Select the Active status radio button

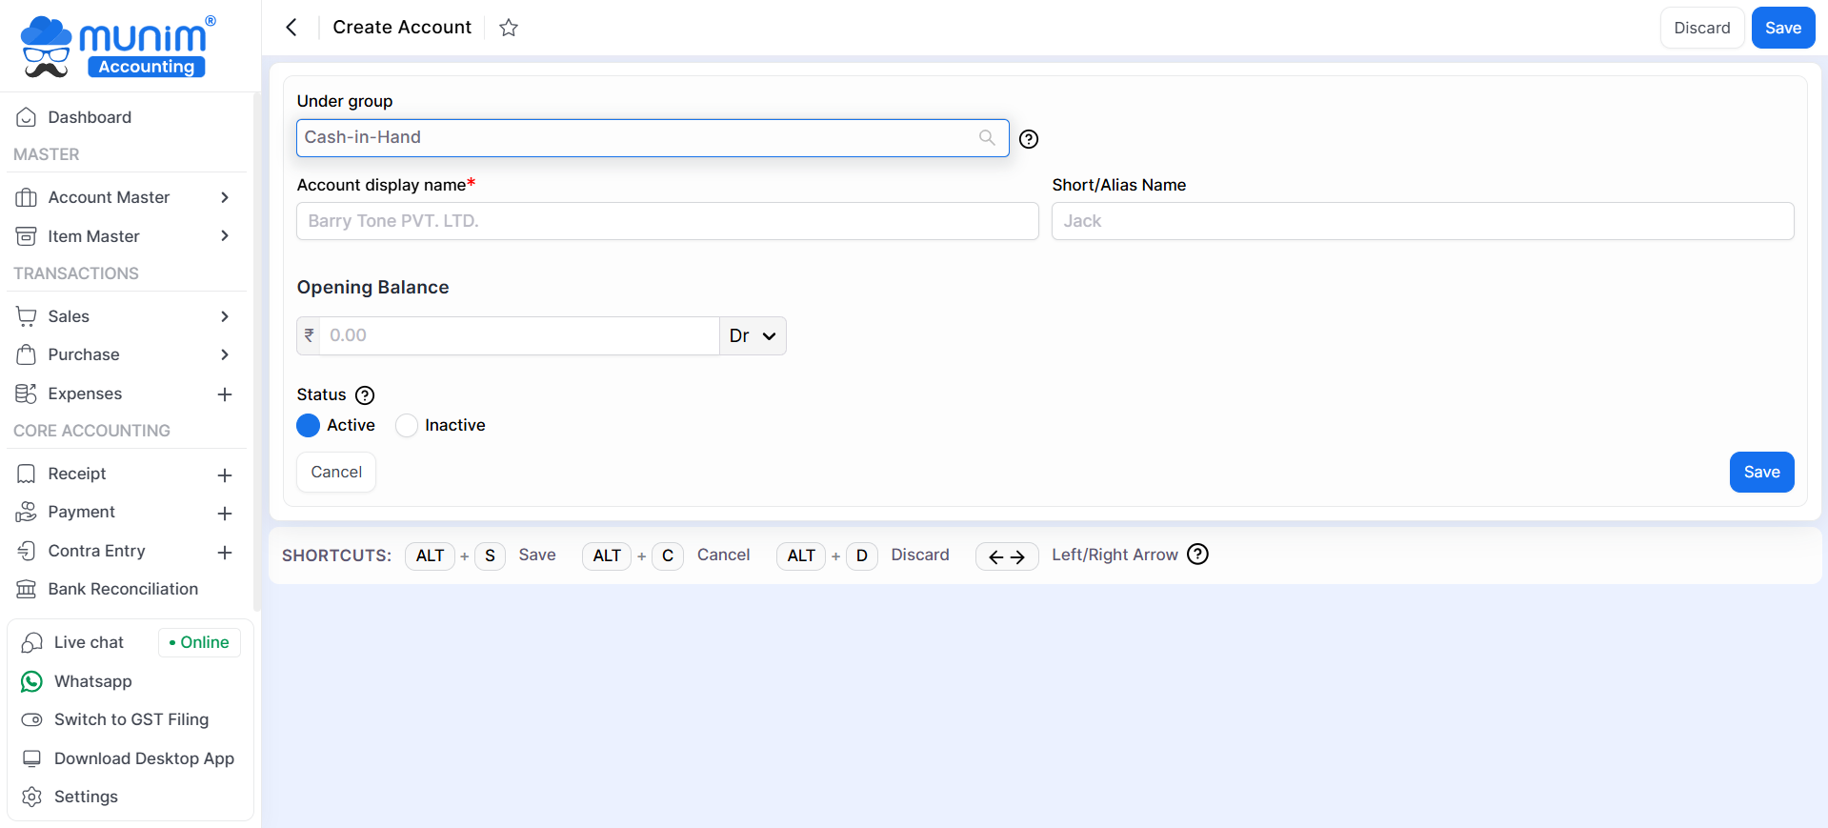coord(309,426)
